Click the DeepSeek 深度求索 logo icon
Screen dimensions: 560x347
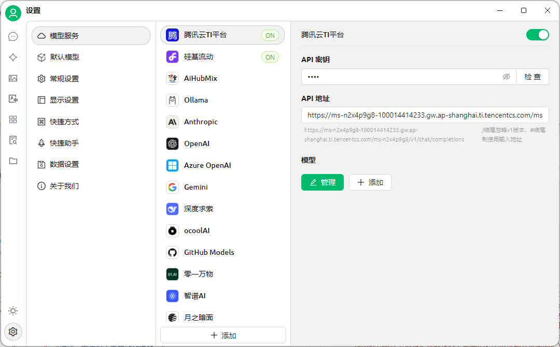[173, 209]
